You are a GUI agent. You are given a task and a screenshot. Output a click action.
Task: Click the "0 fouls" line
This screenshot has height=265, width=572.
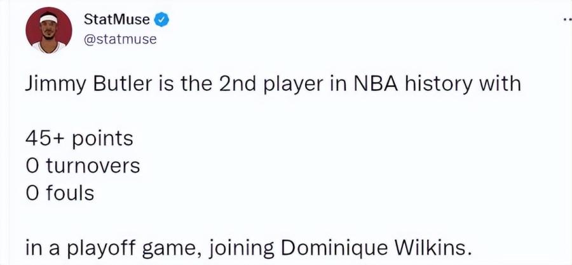click(x=60, y=193)
